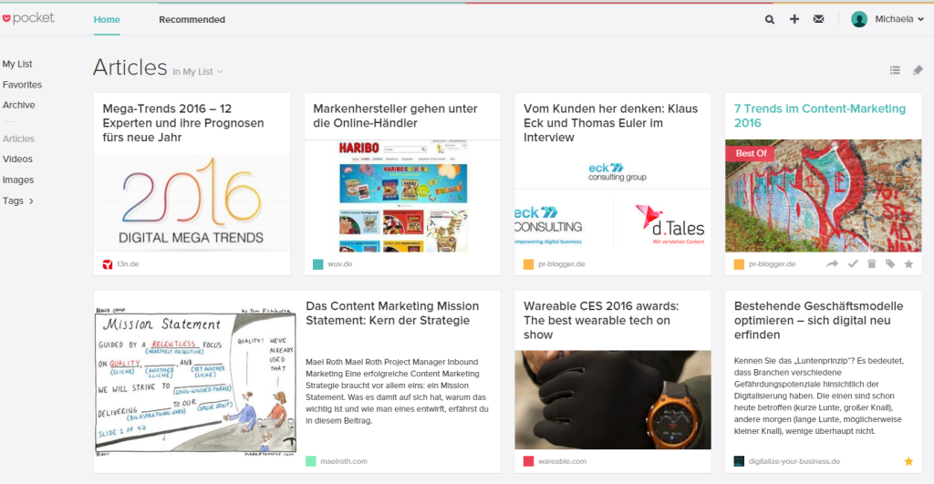This screenshot has height=484, width=934.
Task: Add a new item with plus icon
Action: (794, 19)
